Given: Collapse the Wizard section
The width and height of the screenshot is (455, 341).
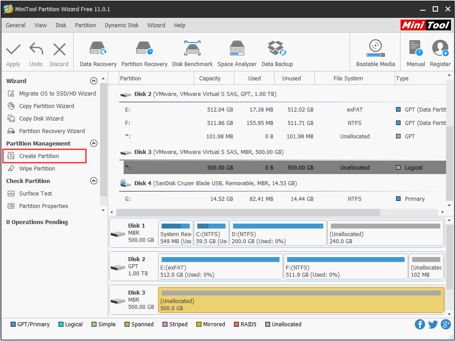Looking at the screenshot, I should tap(93, 81).
